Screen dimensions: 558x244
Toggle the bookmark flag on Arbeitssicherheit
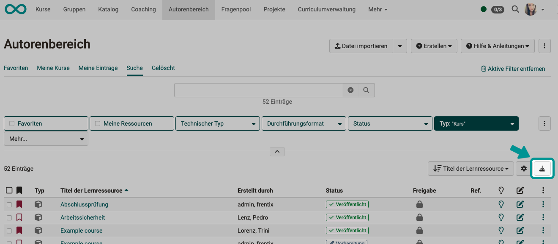click(19, 217)
